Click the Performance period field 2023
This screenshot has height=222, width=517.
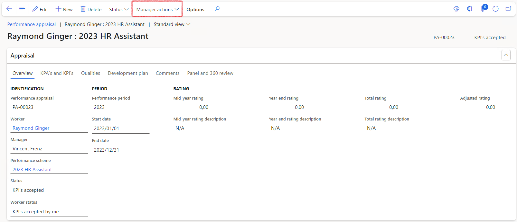pos(131,107)
